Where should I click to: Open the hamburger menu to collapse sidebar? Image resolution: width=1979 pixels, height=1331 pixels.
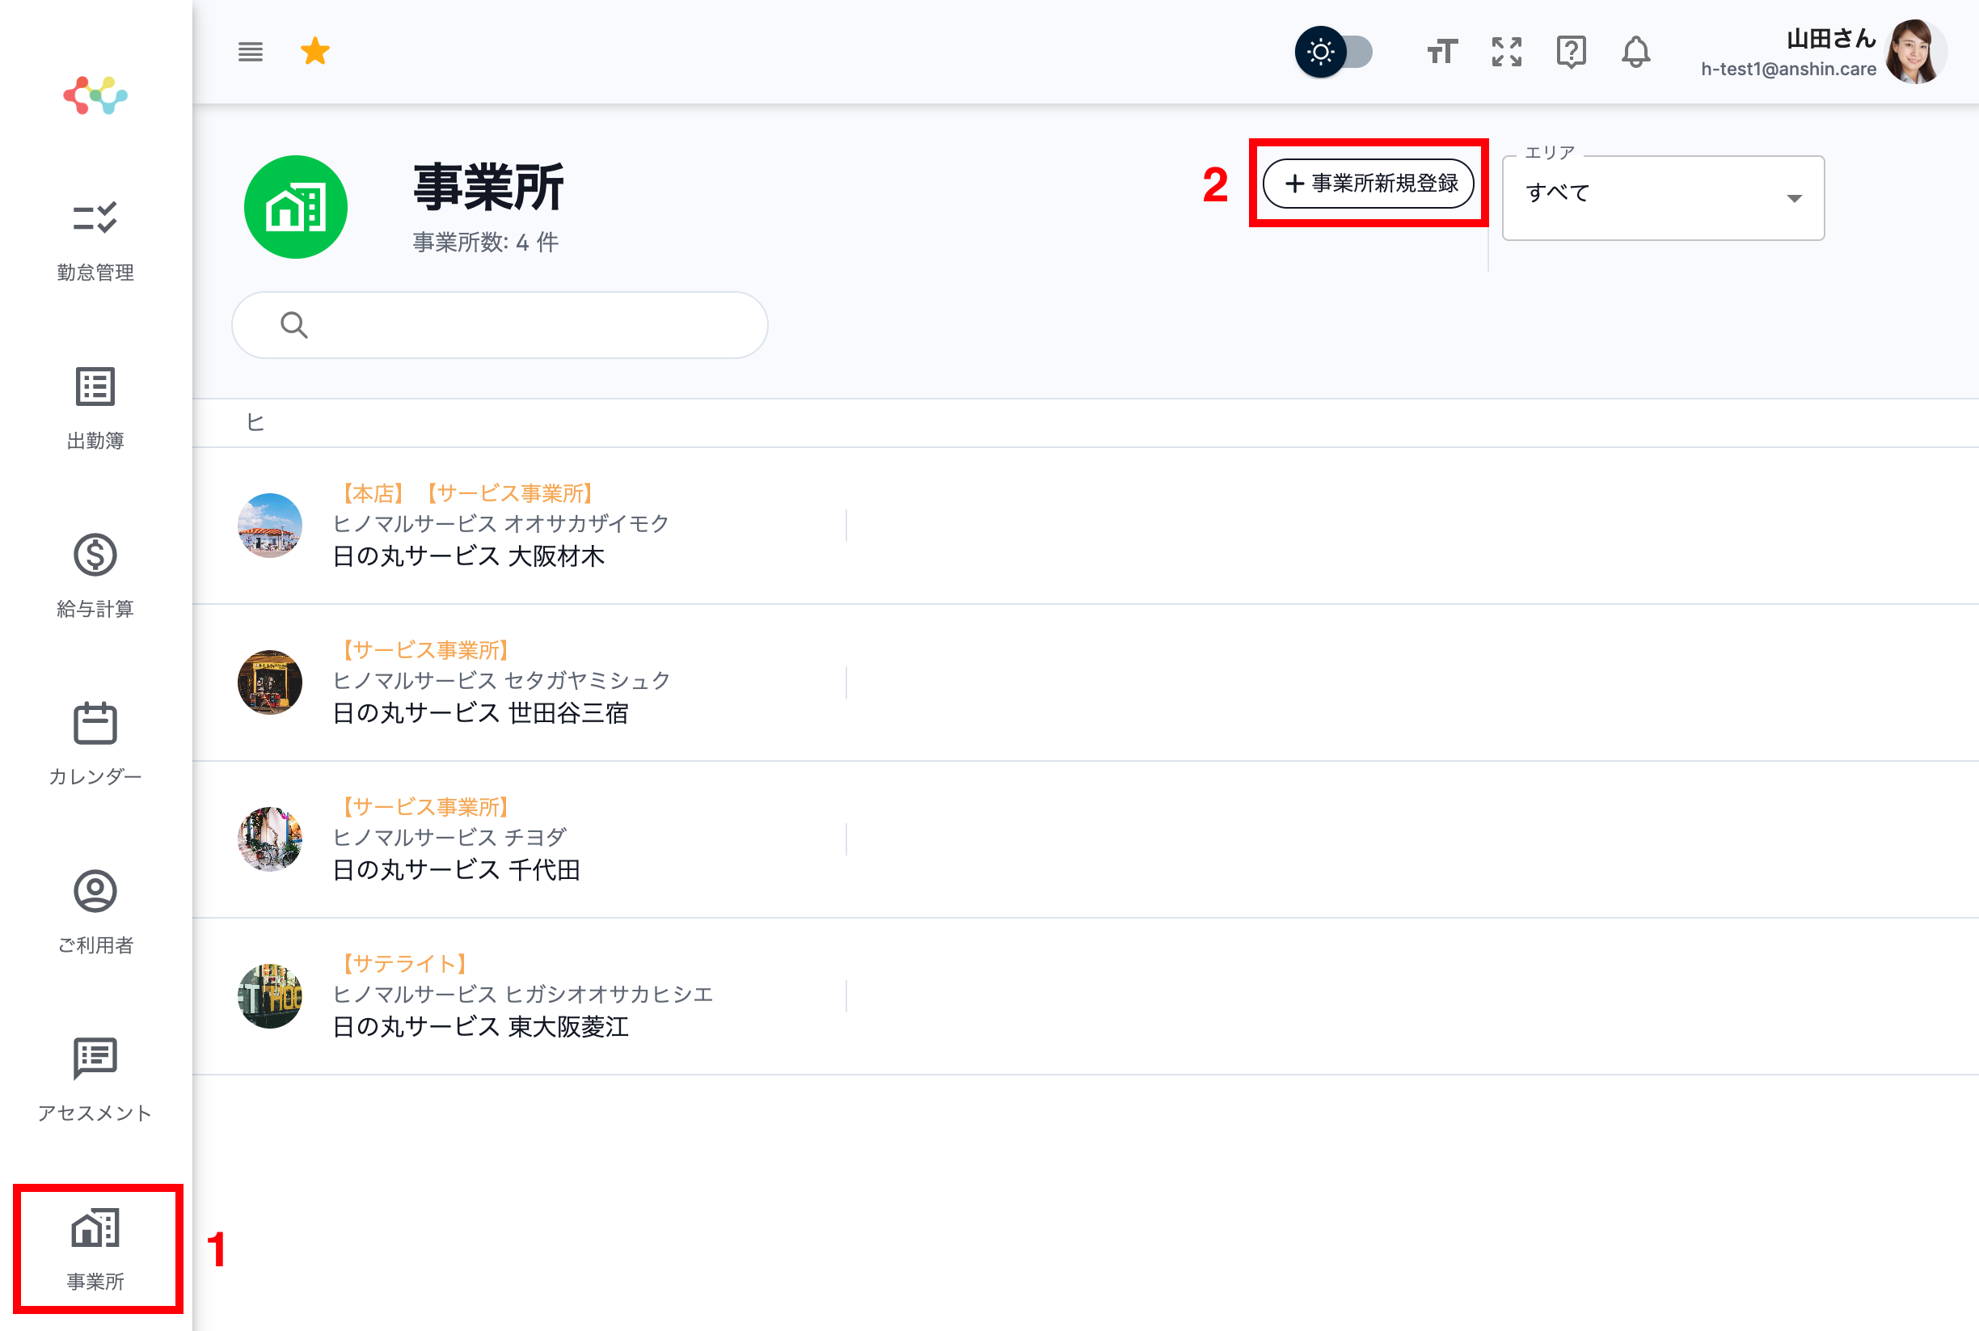pyautogui.click(x=251, y=52)
